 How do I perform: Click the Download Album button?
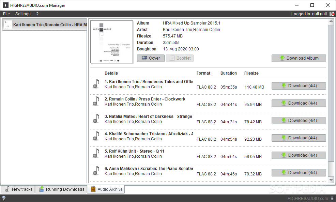299,58
